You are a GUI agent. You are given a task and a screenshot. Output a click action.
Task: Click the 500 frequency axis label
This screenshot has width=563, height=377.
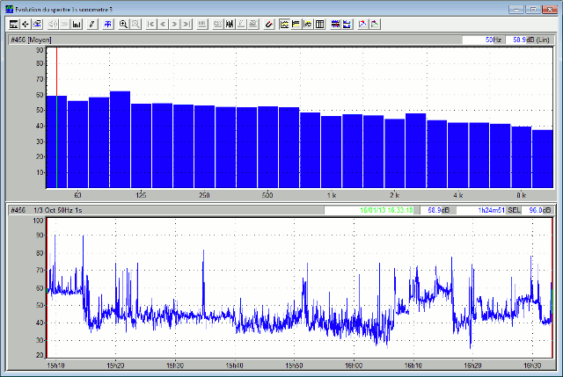pos(267,195)
